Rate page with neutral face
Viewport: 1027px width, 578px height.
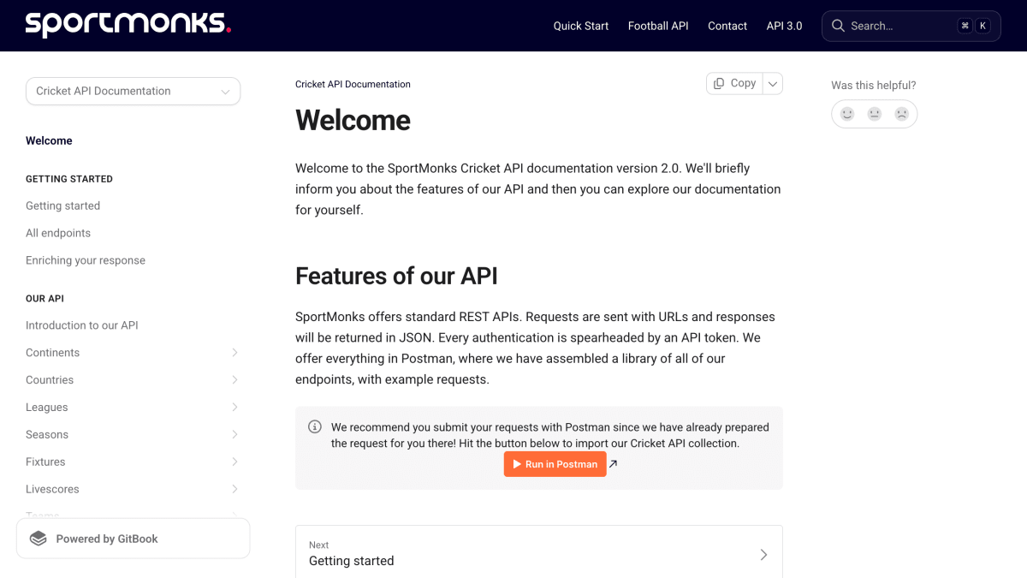(875, 114)
